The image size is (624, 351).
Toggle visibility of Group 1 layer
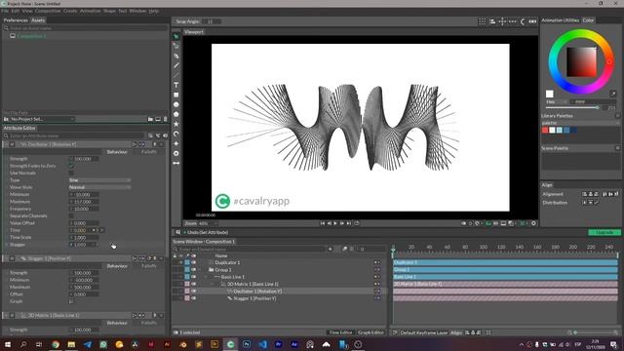point(194,270)
